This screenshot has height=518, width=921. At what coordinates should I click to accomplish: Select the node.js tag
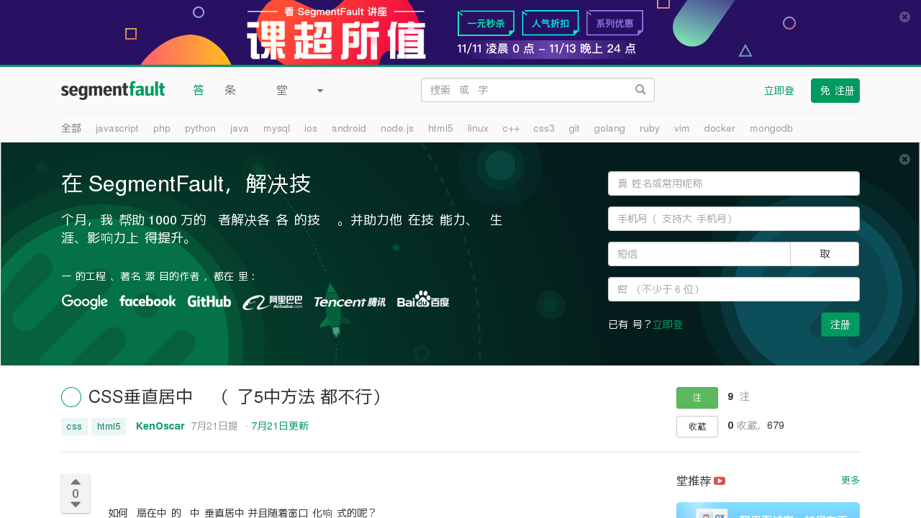397,128
